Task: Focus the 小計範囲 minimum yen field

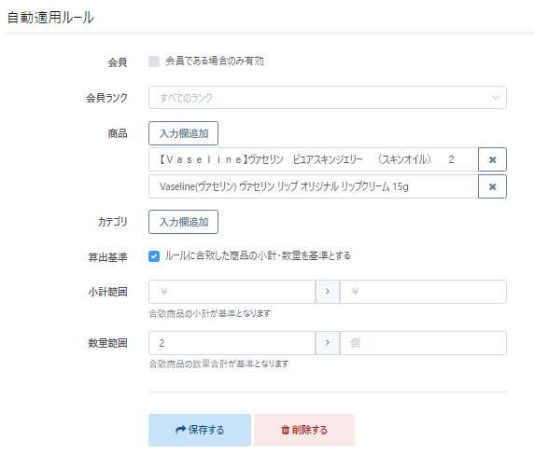Action: click(232, 292)
